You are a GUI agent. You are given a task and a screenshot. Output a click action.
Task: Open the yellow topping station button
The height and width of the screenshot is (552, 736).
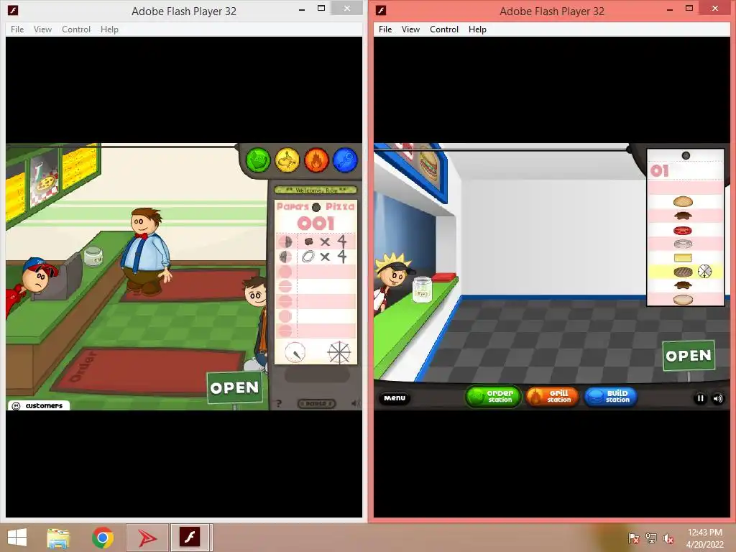click(287, 160)
